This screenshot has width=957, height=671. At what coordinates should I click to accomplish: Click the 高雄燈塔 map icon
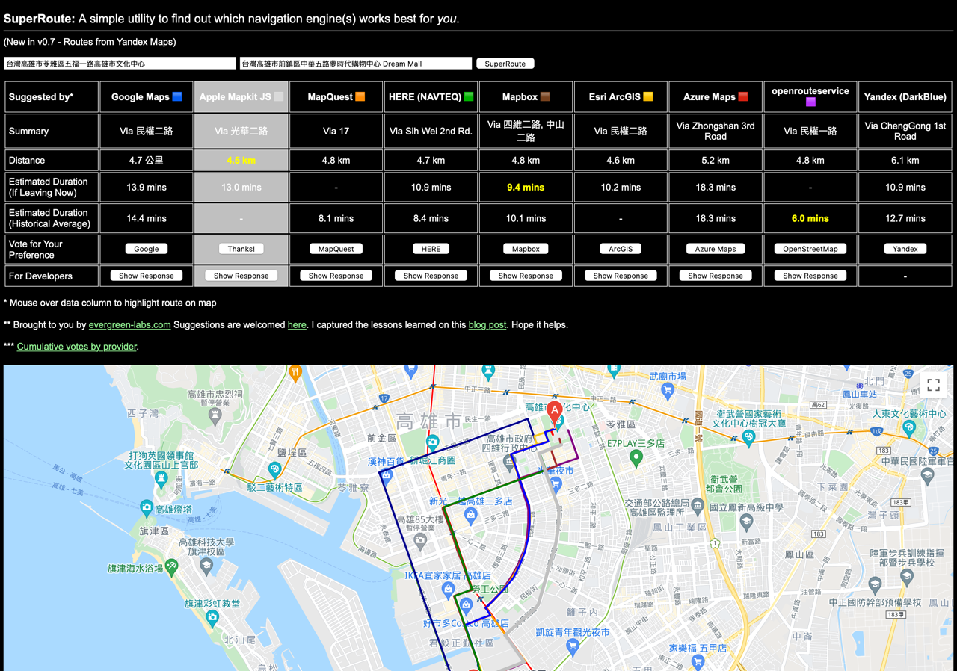tap(147, 507)
